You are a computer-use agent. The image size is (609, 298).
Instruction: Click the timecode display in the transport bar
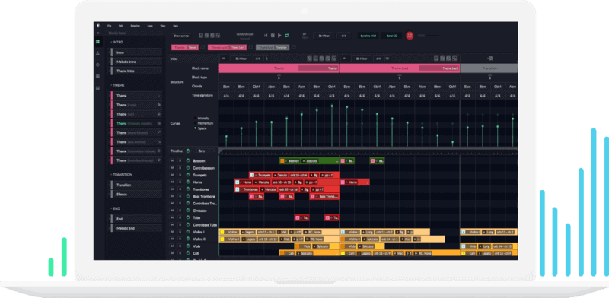(x=245, y=34)
